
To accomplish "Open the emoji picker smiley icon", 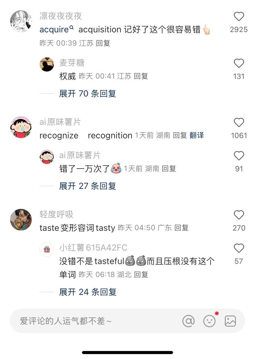I will pyautogui.click(x=209, y=321).
